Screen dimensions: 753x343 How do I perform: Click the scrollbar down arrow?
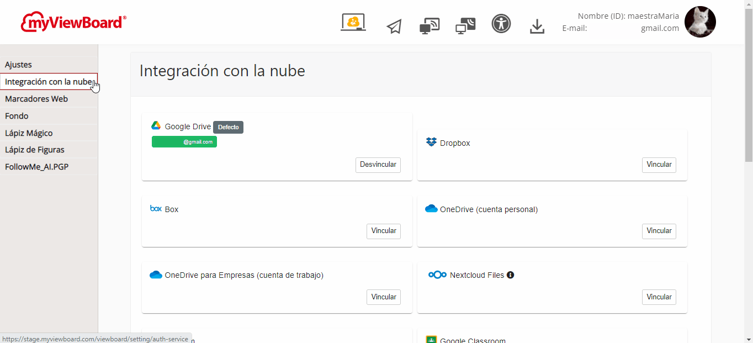tap(749, 339)
